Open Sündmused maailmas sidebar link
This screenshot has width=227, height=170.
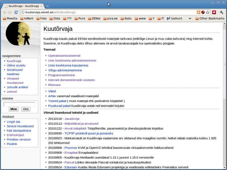coord(14,72)
